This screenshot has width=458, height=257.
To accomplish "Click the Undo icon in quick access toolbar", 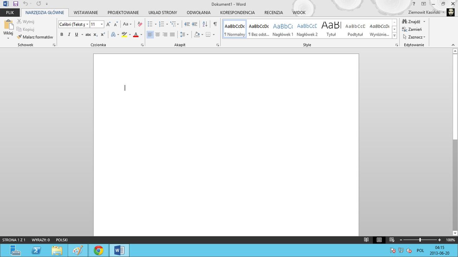I will point(25,4).
